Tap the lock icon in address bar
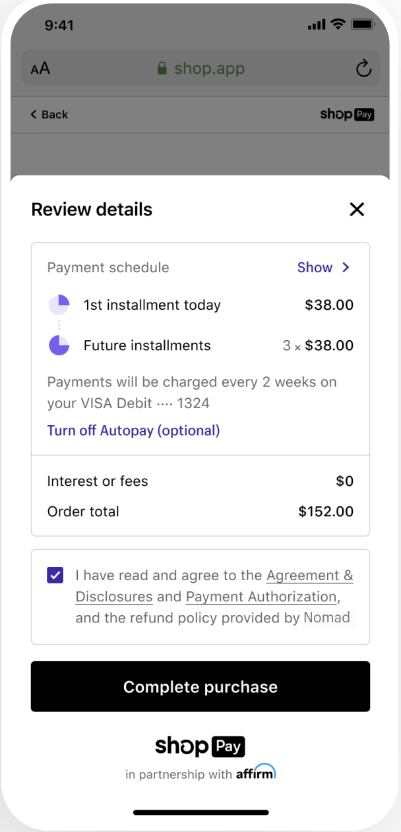This screenshot has width=401, height=832. coord(162,69)
